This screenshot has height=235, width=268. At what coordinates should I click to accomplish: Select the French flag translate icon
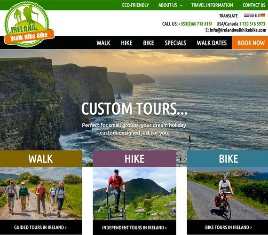257,15
